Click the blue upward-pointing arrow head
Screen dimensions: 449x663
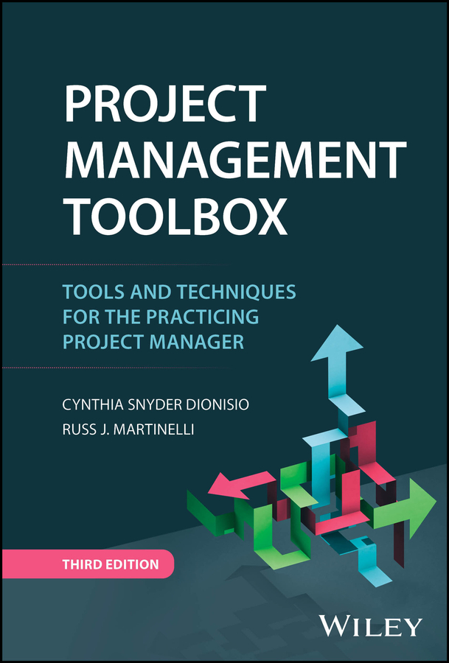(337, 345)
